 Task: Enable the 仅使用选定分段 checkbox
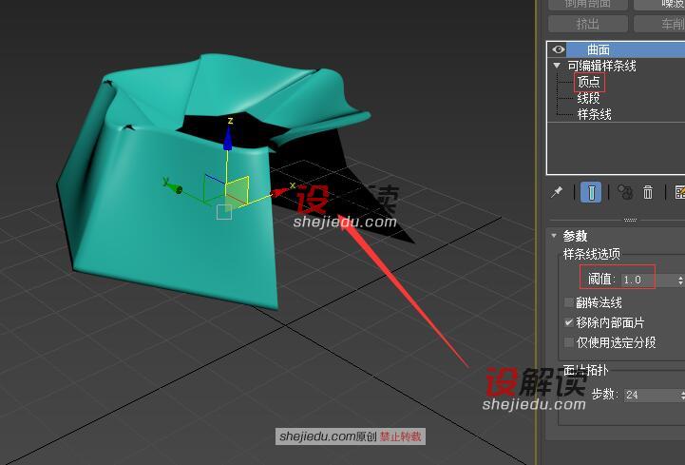coord(569,342)
